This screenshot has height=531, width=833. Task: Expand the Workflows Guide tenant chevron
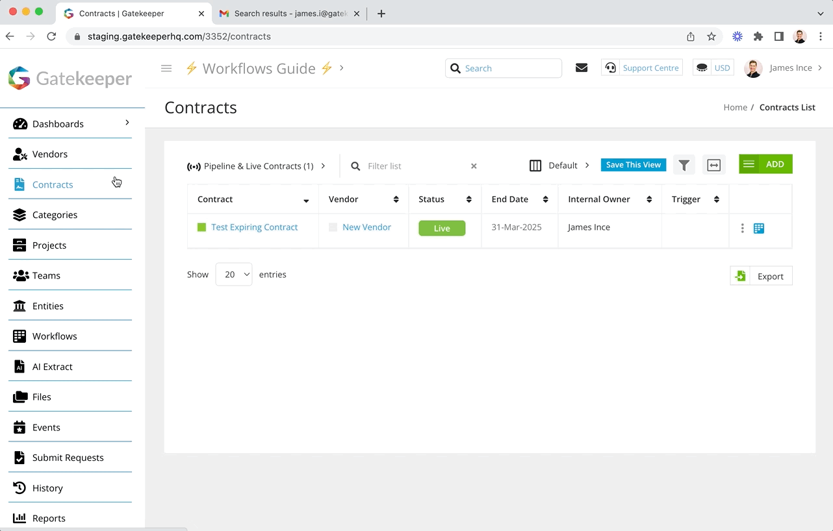pos(342,68)
